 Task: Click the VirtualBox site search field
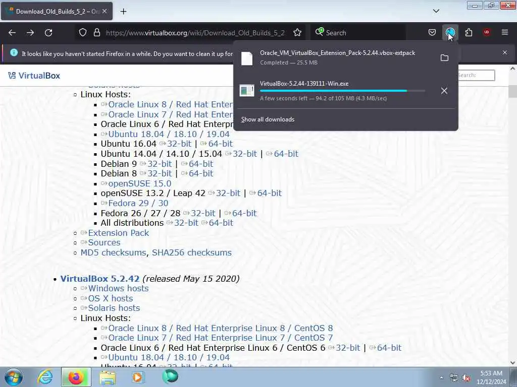(x=476, y=76)
